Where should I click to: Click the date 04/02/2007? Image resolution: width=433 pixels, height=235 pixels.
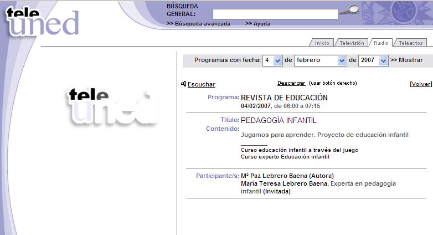(x=256, y=106)
